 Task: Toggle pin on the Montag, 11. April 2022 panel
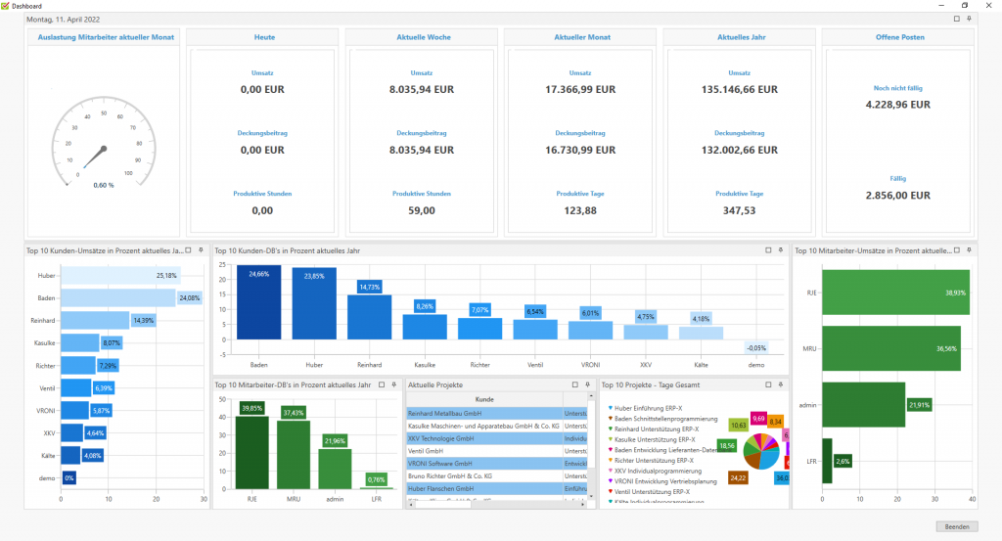pyautogui.click(x=969, y=19)
